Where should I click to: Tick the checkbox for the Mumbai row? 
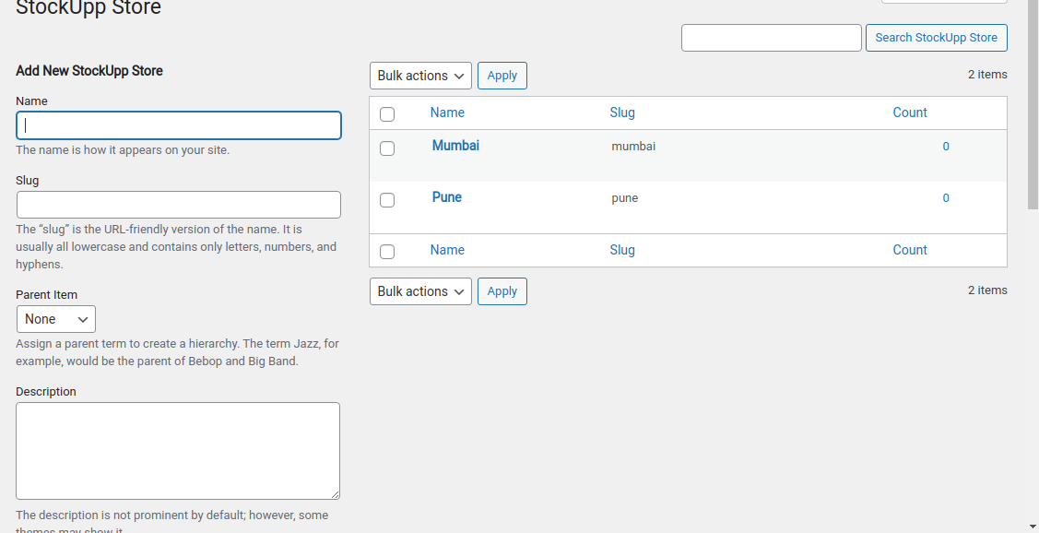click(x=387, y=148)
